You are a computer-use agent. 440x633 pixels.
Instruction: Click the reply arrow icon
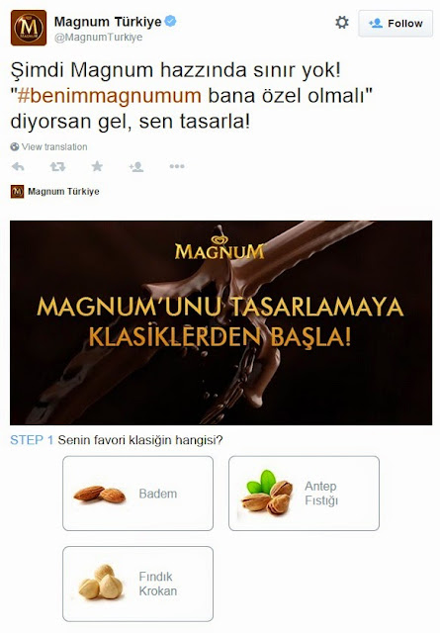pos(18,166)
